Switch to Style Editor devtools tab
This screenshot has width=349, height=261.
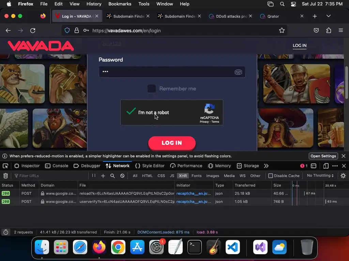tap(150, 166)
